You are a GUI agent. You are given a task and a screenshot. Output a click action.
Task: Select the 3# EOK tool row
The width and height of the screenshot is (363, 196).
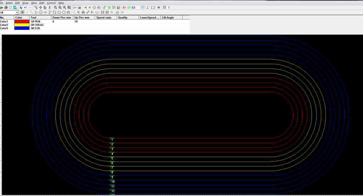click(x=35, y=28)
